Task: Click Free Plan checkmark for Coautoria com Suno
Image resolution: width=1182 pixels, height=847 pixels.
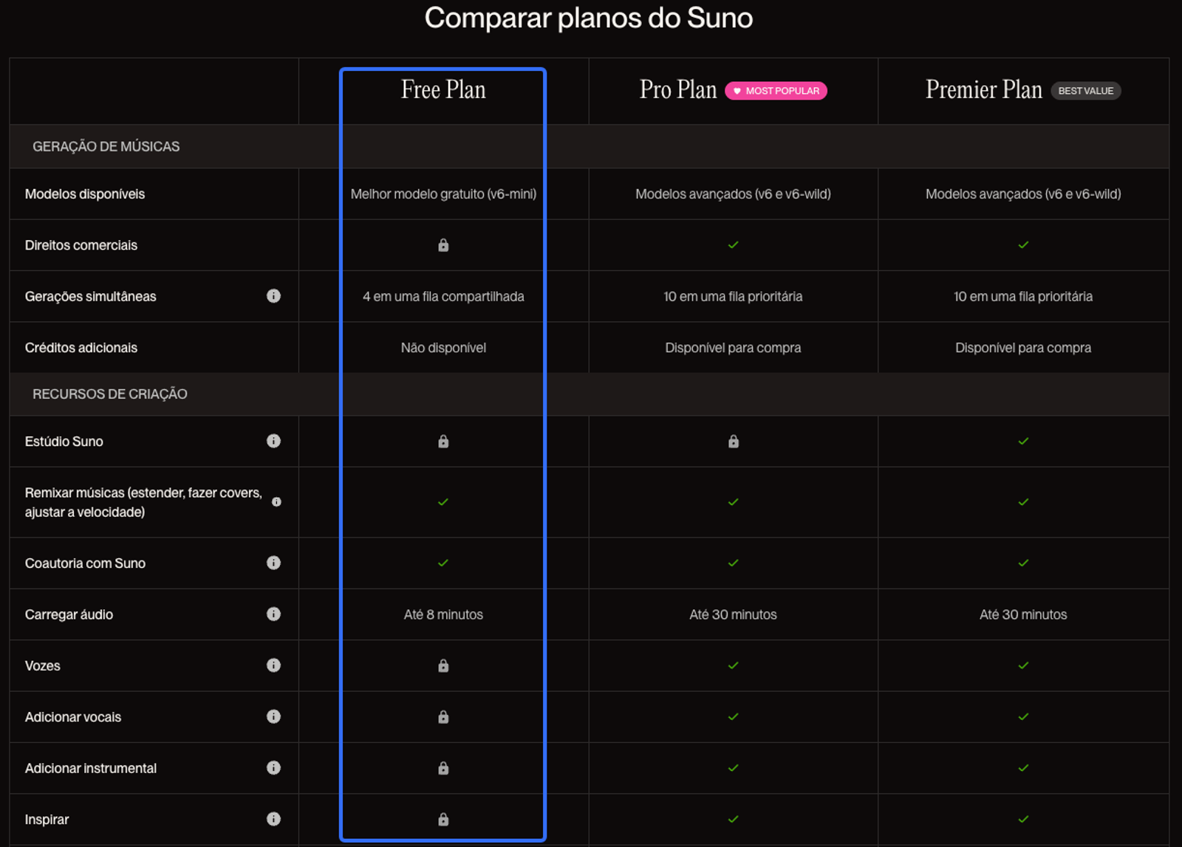Action: (443, 563)
